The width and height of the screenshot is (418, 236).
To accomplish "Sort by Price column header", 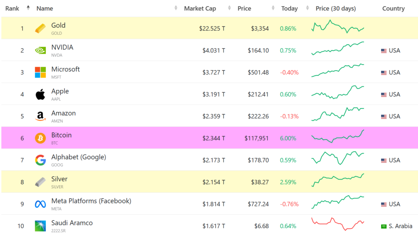I will 245,9.
